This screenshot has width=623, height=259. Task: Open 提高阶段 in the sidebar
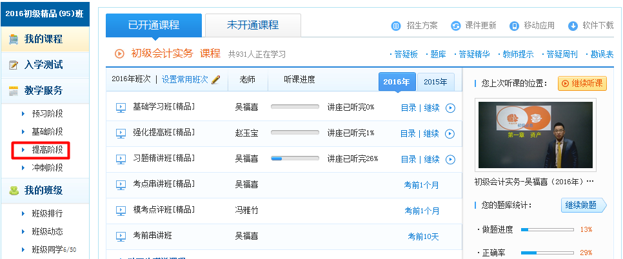[47, 150]
